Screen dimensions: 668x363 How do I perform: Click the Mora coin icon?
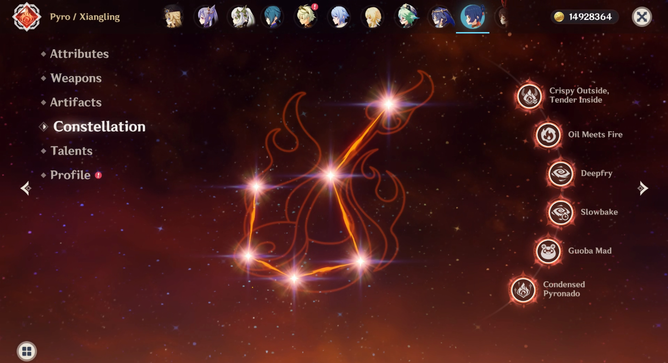[x=559, y=17]
